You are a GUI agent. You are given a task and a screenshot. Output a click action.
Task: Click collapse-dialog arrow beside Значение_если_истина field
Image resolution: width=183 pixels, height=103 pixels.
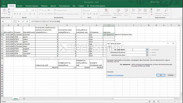pos(147,52)
